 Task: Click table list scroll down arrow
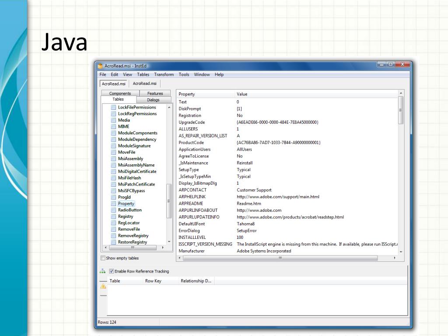click(x=169, y=242)
